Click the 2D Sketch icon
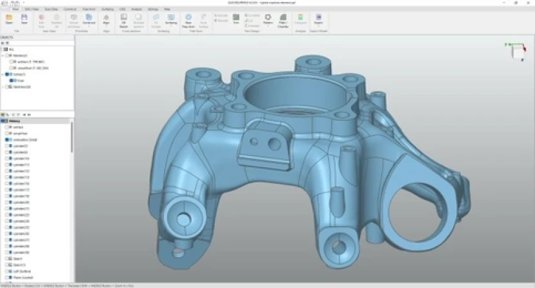 [x=123, y=20]
